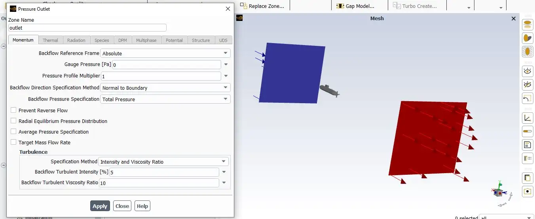
Task: Click the greyed-out list icon in the right toolbar
Action: point(527,158)
